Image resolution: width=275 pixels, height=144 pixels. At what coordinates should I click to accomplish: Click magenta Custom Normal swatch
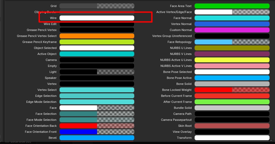(232, 30)
